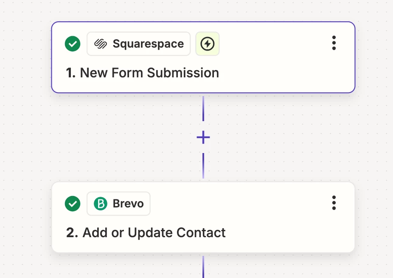The width and height of the screenshot is (393, 278).
Task: Select the Squarespace app name label
Action: [148, 44]
